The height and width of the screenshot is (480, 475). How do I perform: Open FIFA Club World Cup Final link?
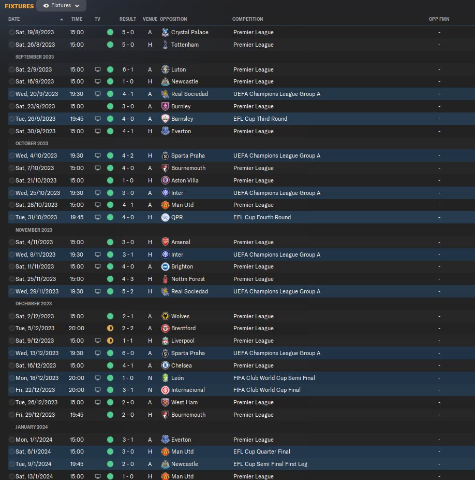267,390
